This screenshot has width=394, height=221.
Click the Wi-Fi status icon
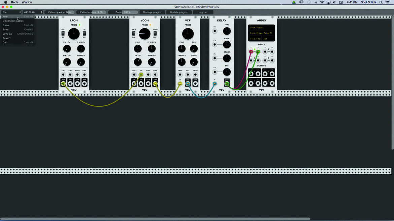[322, 2]
